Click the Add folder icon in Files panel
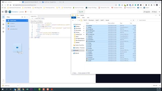The height and width of the screenshot is (91, 162). click(x=25, y=17)
